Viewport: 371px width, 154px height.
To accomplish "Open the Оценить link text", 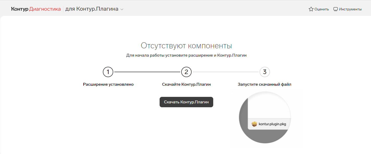I will tap(322, 9).
